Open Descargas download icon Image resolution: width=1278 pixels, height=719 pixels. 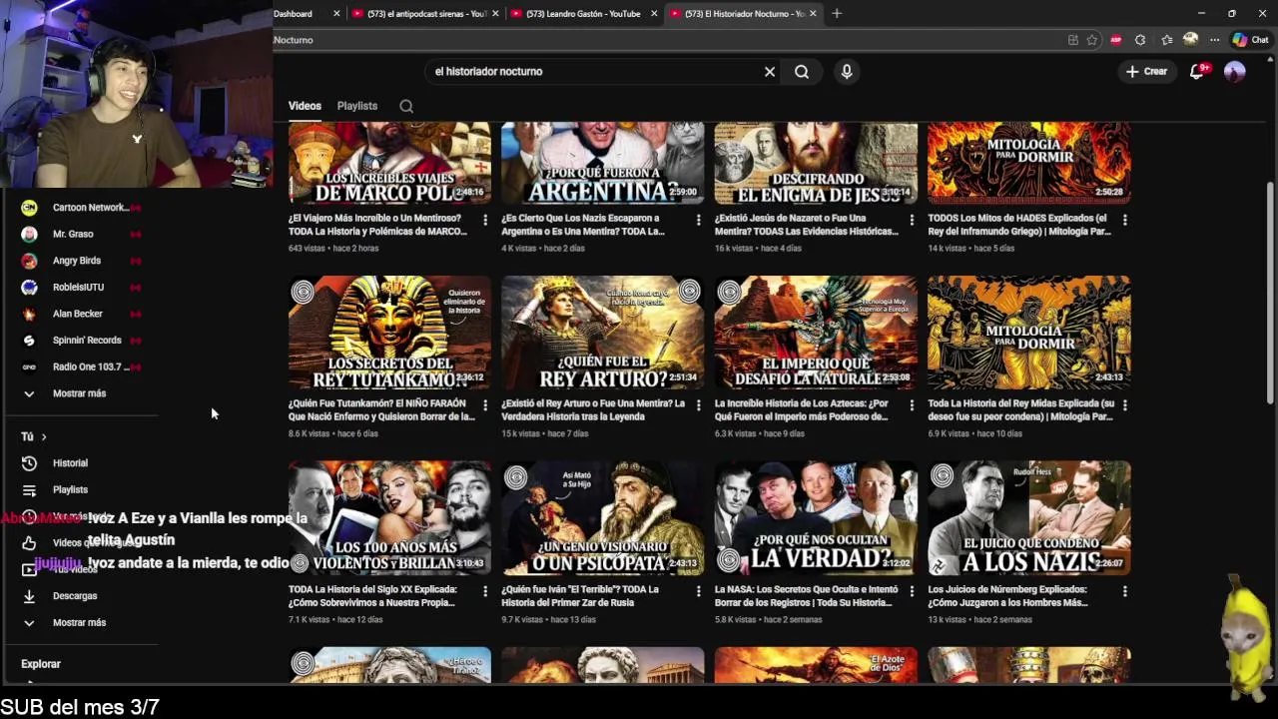[x=29, y=596]
